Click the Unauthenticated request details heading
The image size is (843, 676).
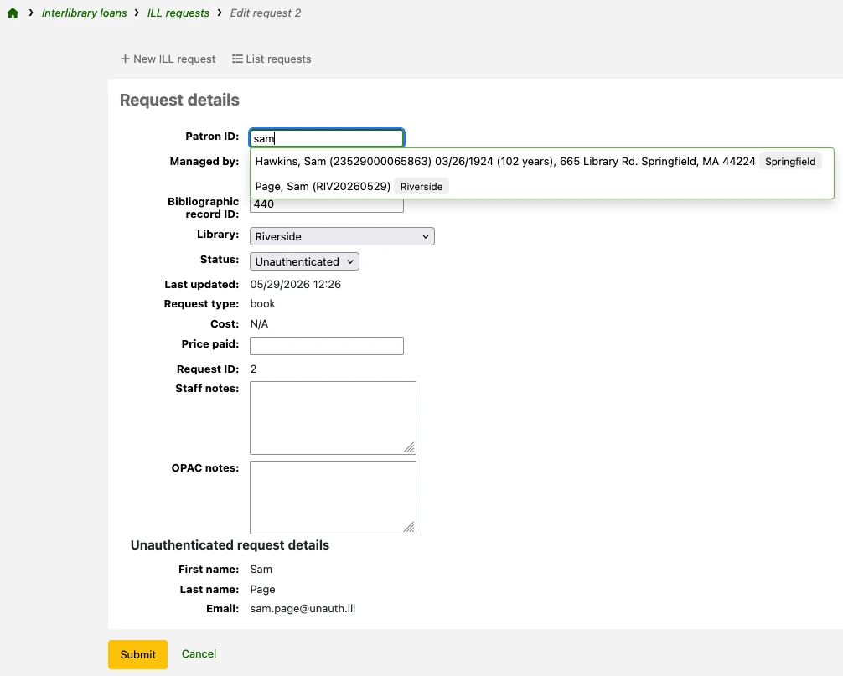point(230,544)
